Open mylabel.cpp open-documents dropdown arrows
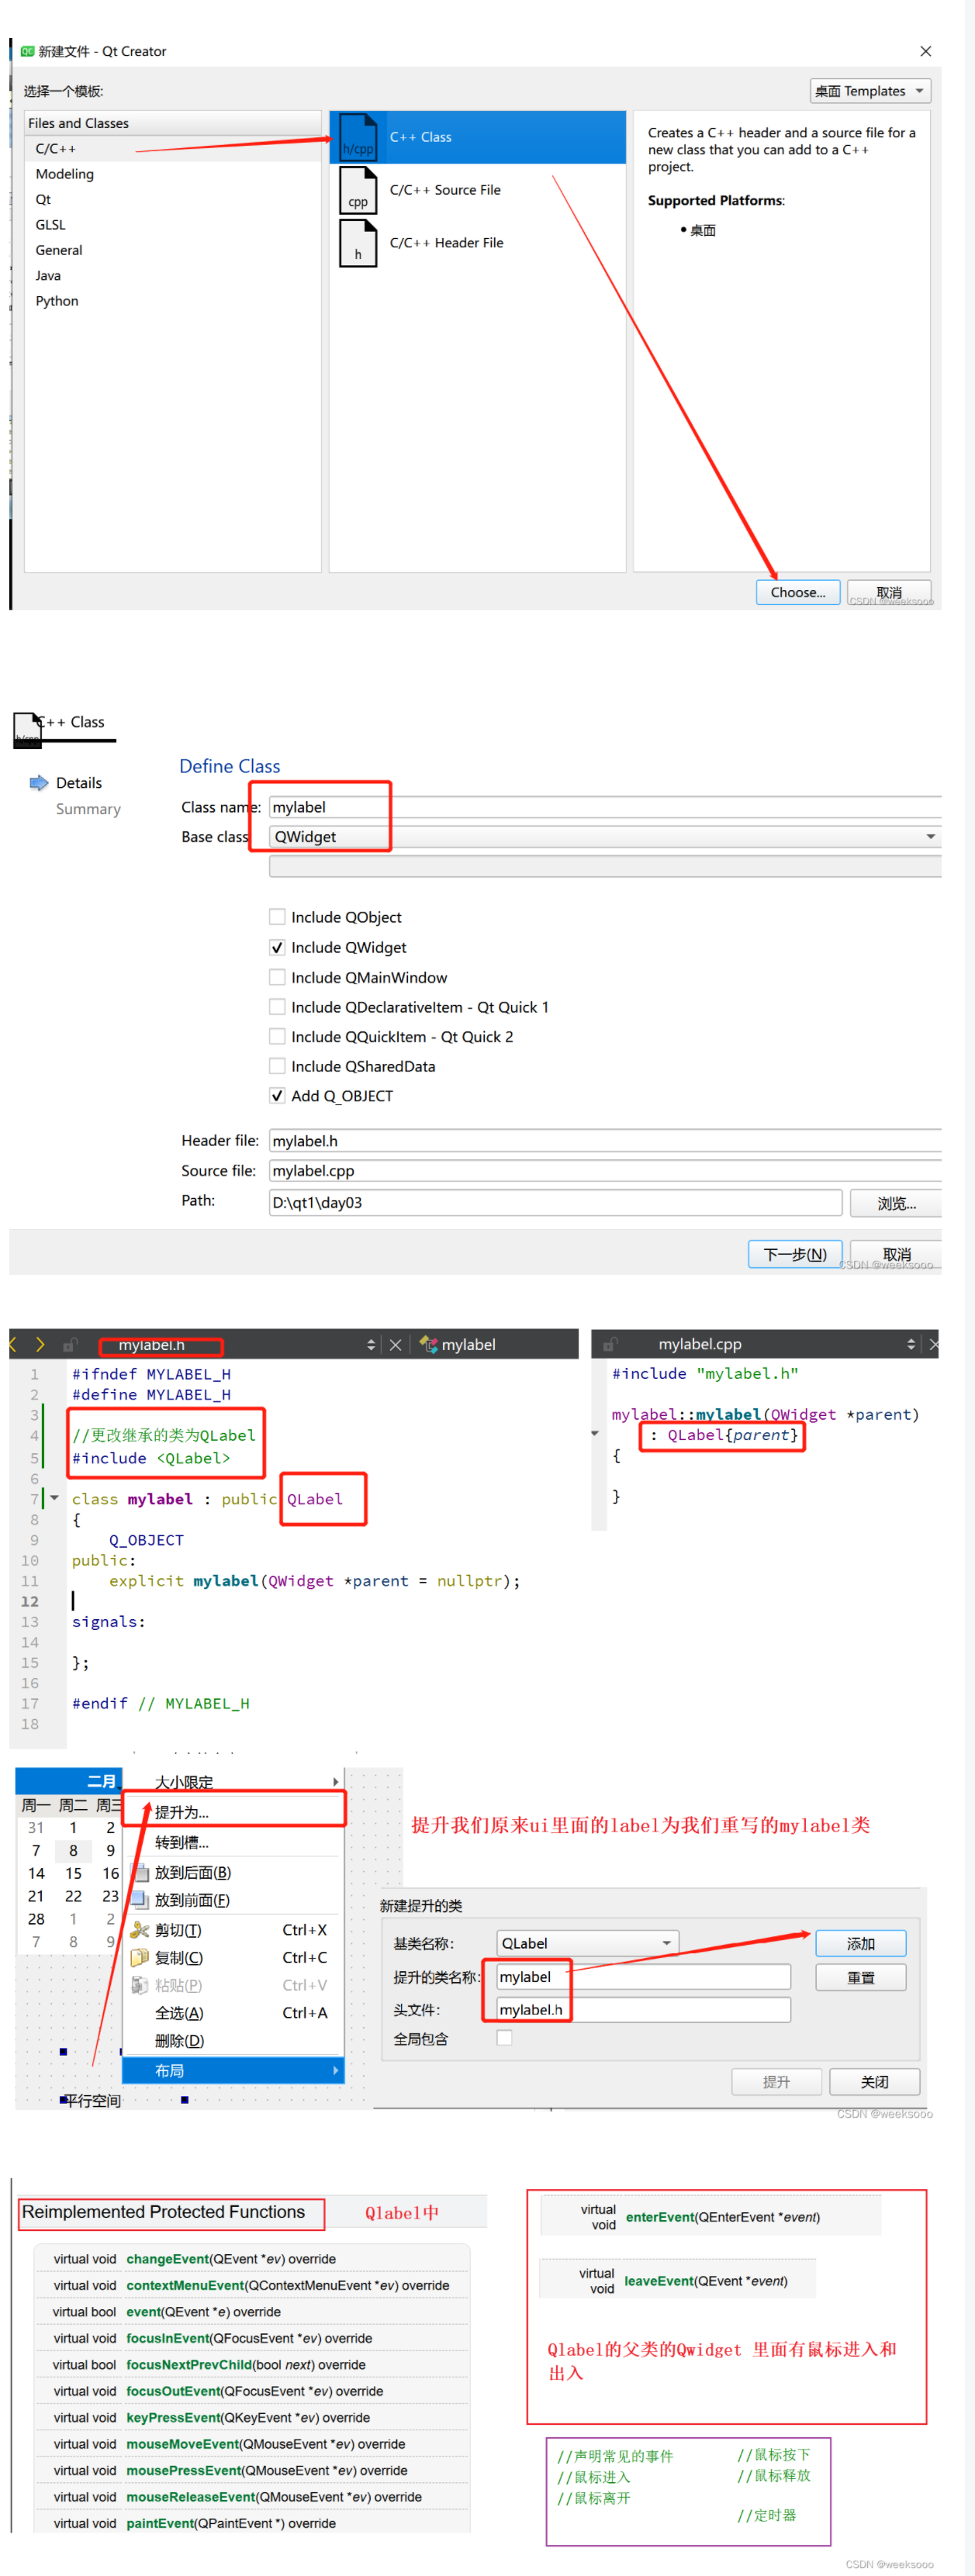Viewport: 975px width, 2576px height. coord(911,1344)
